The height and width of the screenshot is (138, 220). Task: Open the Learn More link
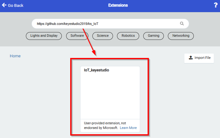(128, 128)
